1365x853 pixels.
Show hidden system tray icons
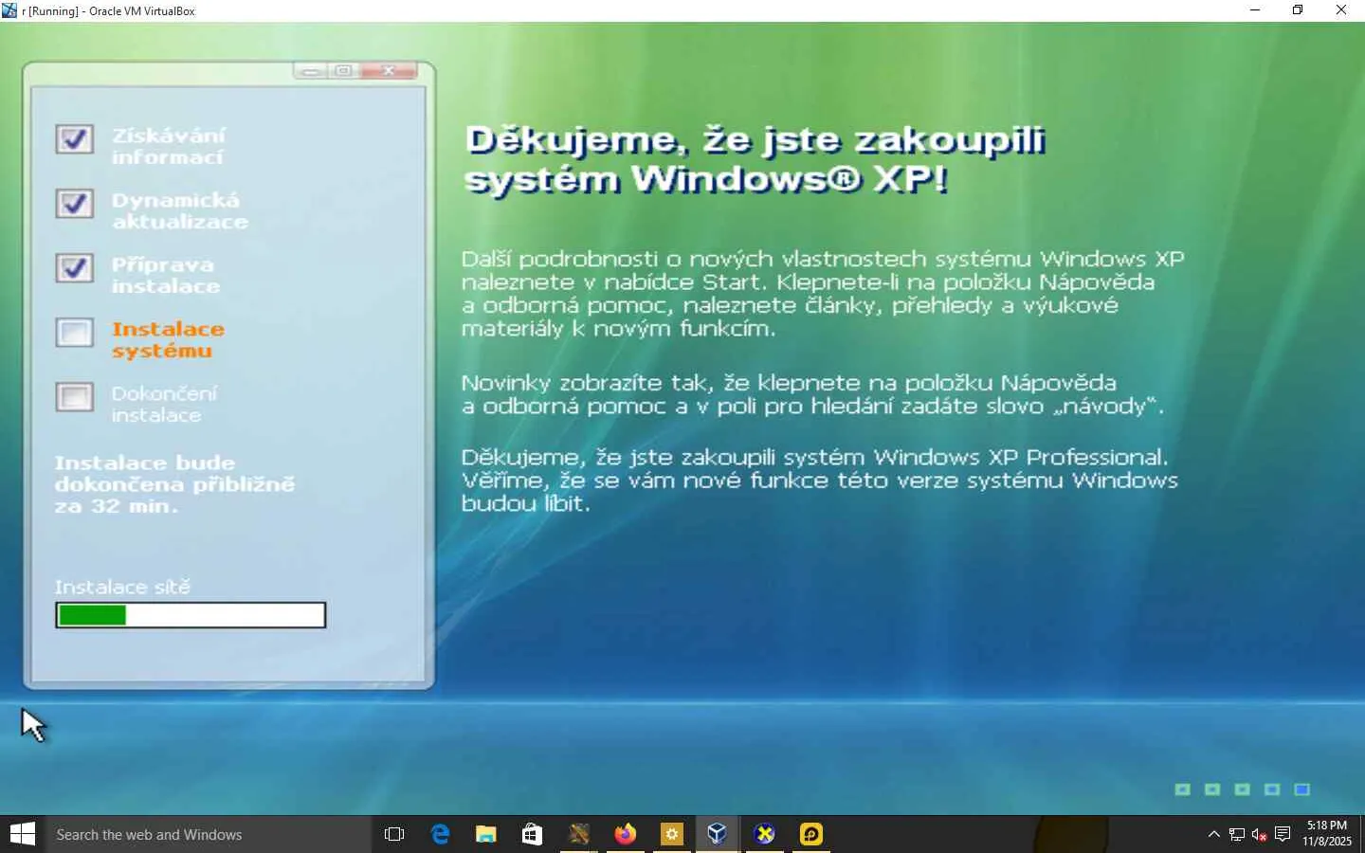click(1213, 834)
